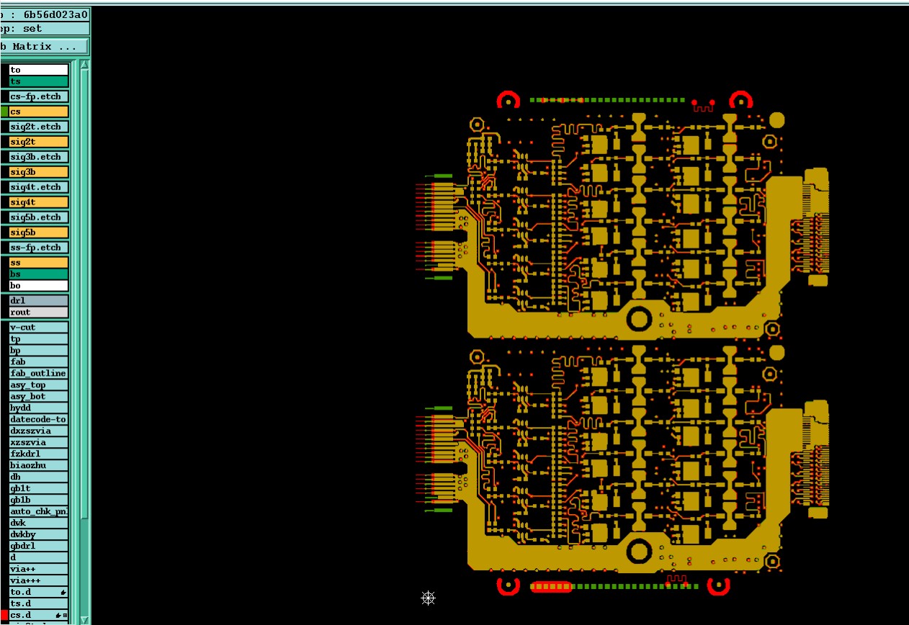Screen dimensions: 909x625
Task: Select the v-cut layer
Action: [39, 328]
